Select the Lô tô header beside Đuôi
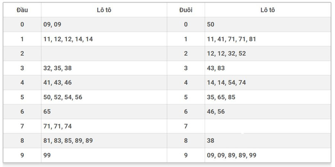Viewport: 335px width, 167px height. pos(268,10)
